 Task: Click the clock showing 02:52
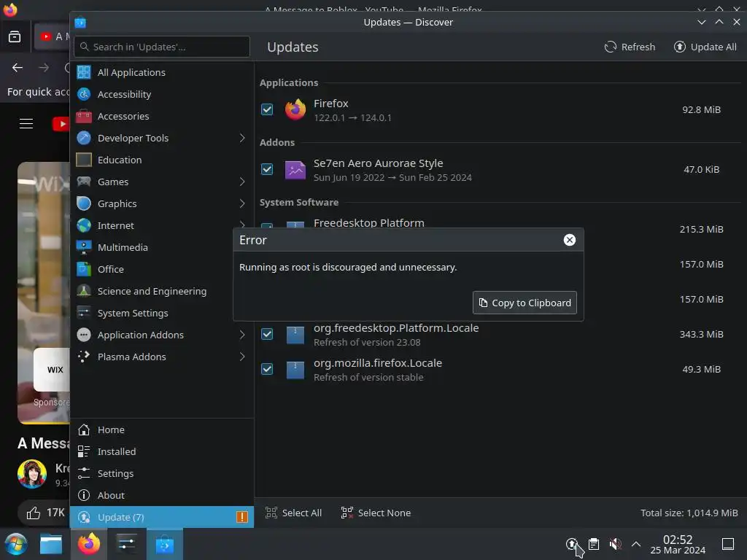coord(678,544)
